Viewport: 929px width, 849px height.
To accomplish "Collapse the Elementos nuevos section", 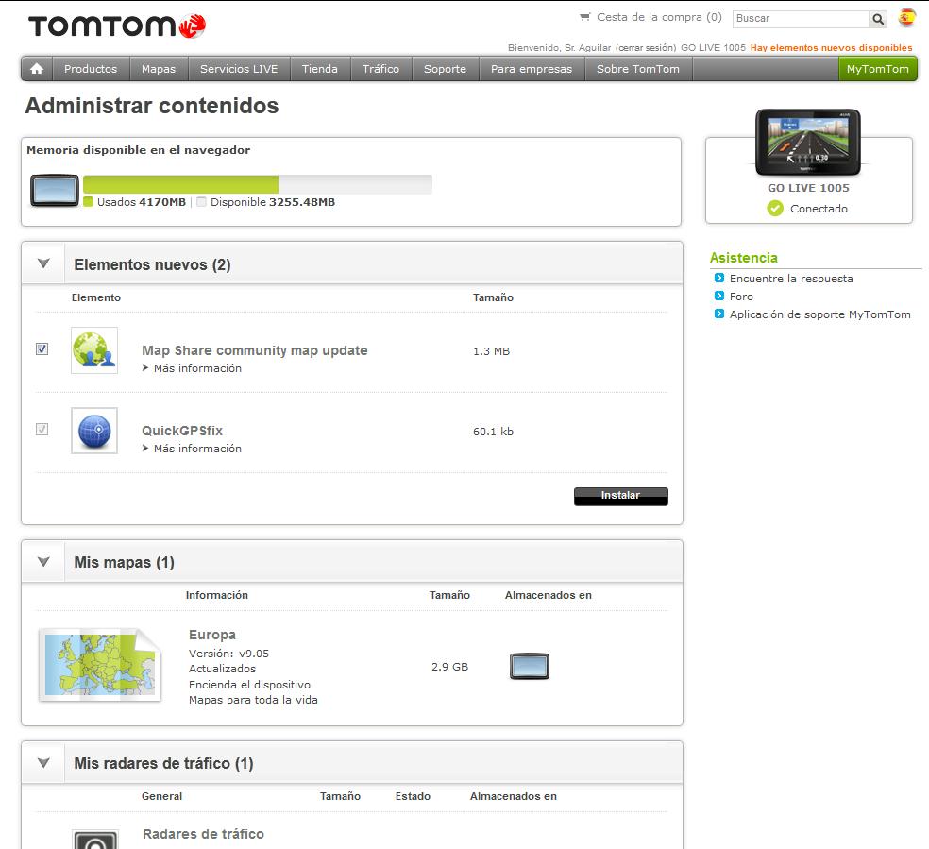I will [x=43, y=264].
